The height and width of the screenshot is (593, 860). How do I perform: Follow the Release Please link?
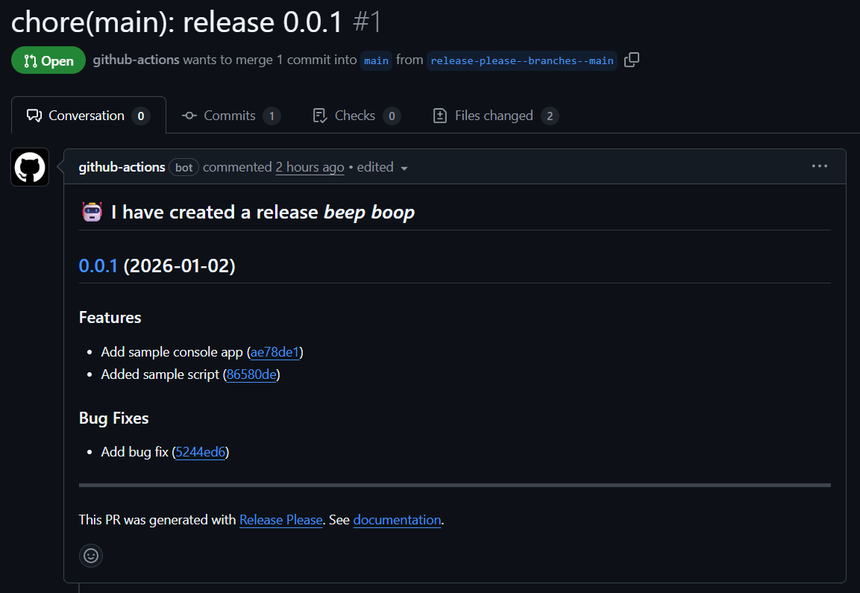(x=280, y=520)
